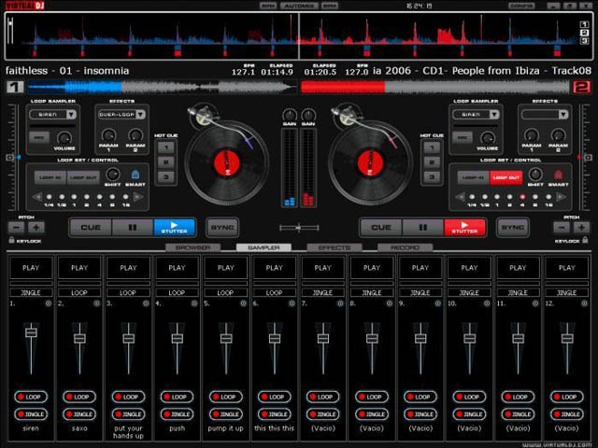Click the Sync button on deck 1
598x448 pixels.
222,228
